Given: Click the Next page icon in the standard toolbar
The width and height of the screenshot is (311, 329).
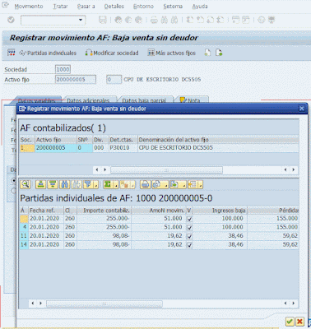Looking at the screenshot, I should tap(210, 20).
